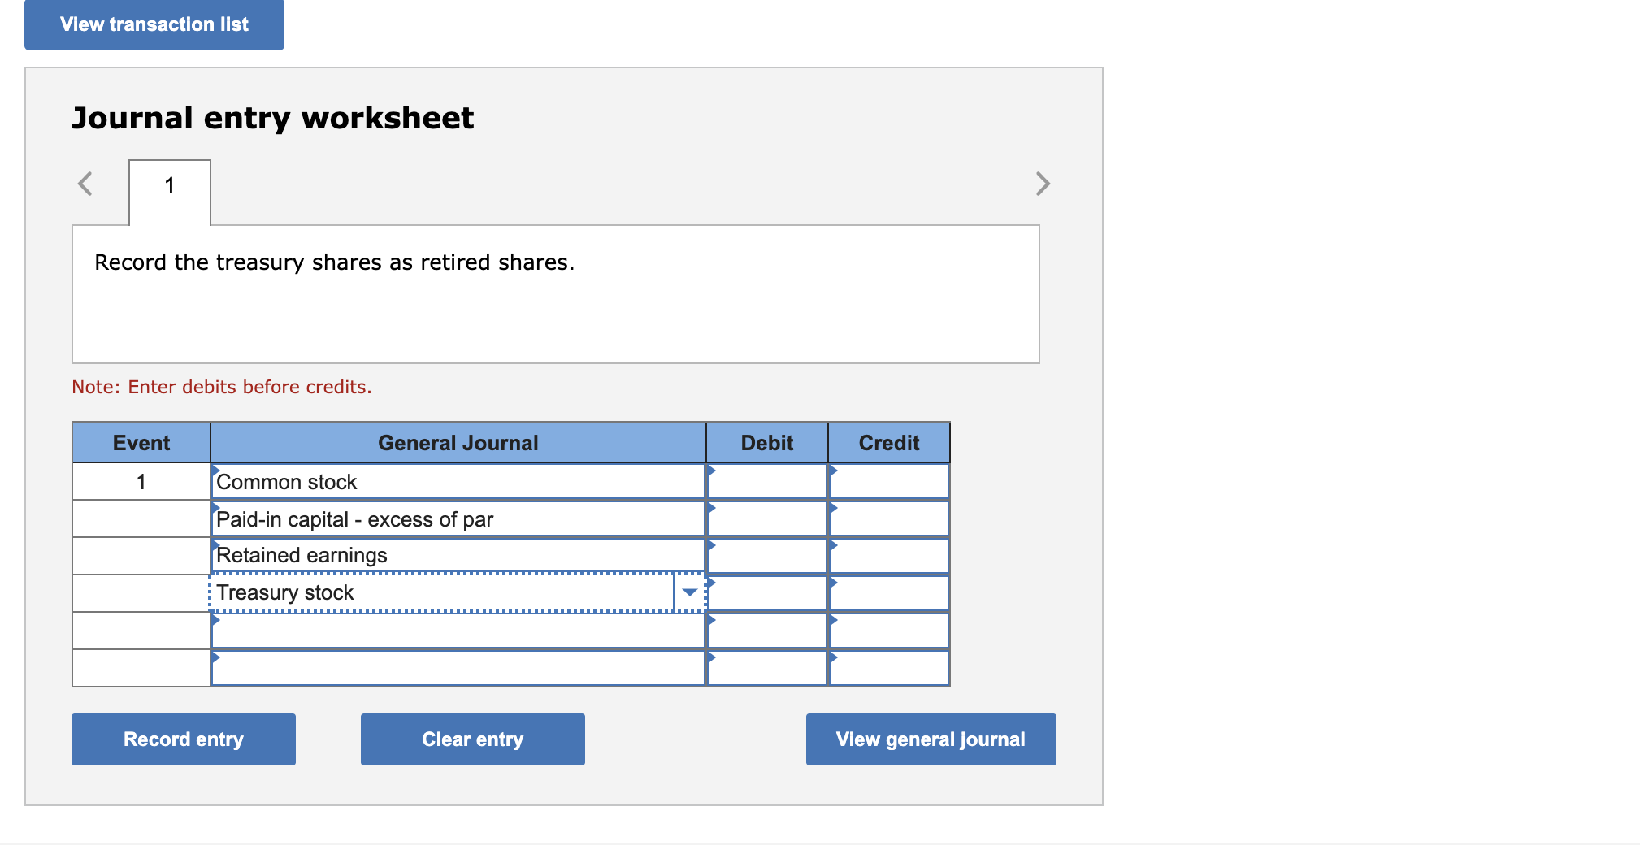Click the Debit field for Common stock
Screen dimensions: 1640x850
766,481
